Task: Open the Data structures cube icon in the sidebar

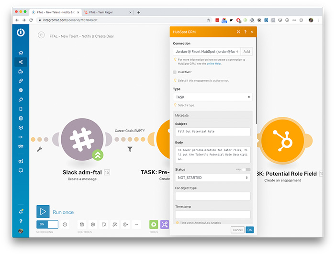Action: [21, 128]
